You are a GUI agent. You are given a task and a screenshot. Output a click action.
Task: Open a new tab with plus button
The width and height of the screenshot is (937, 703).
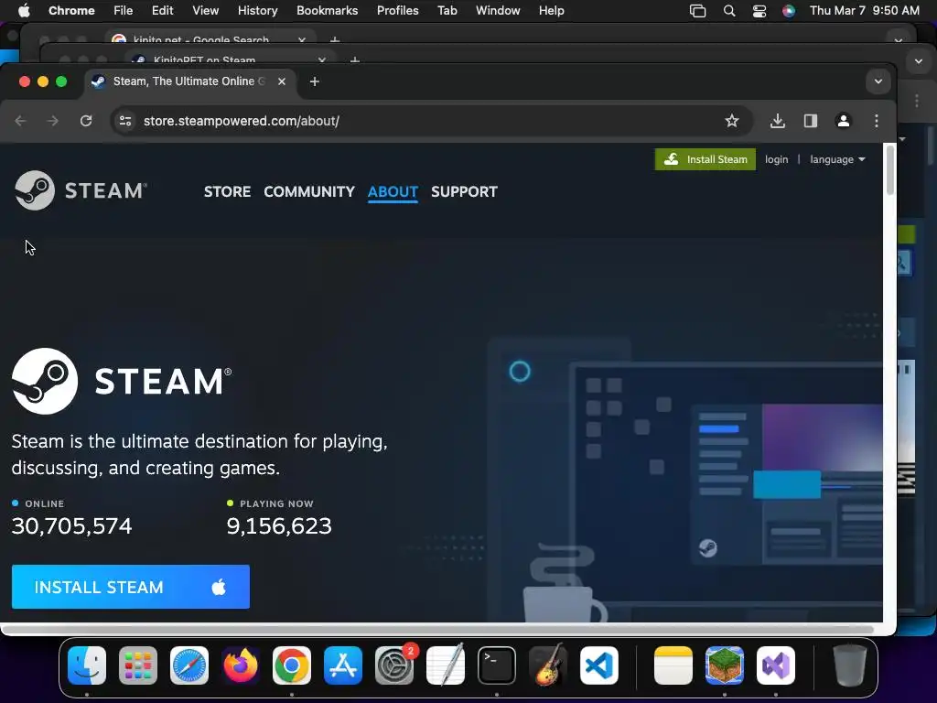point(315,81)
